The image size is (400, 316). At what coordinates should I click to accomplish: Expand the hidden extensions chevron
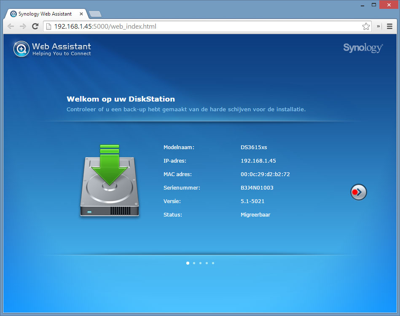tap(379, 26)
